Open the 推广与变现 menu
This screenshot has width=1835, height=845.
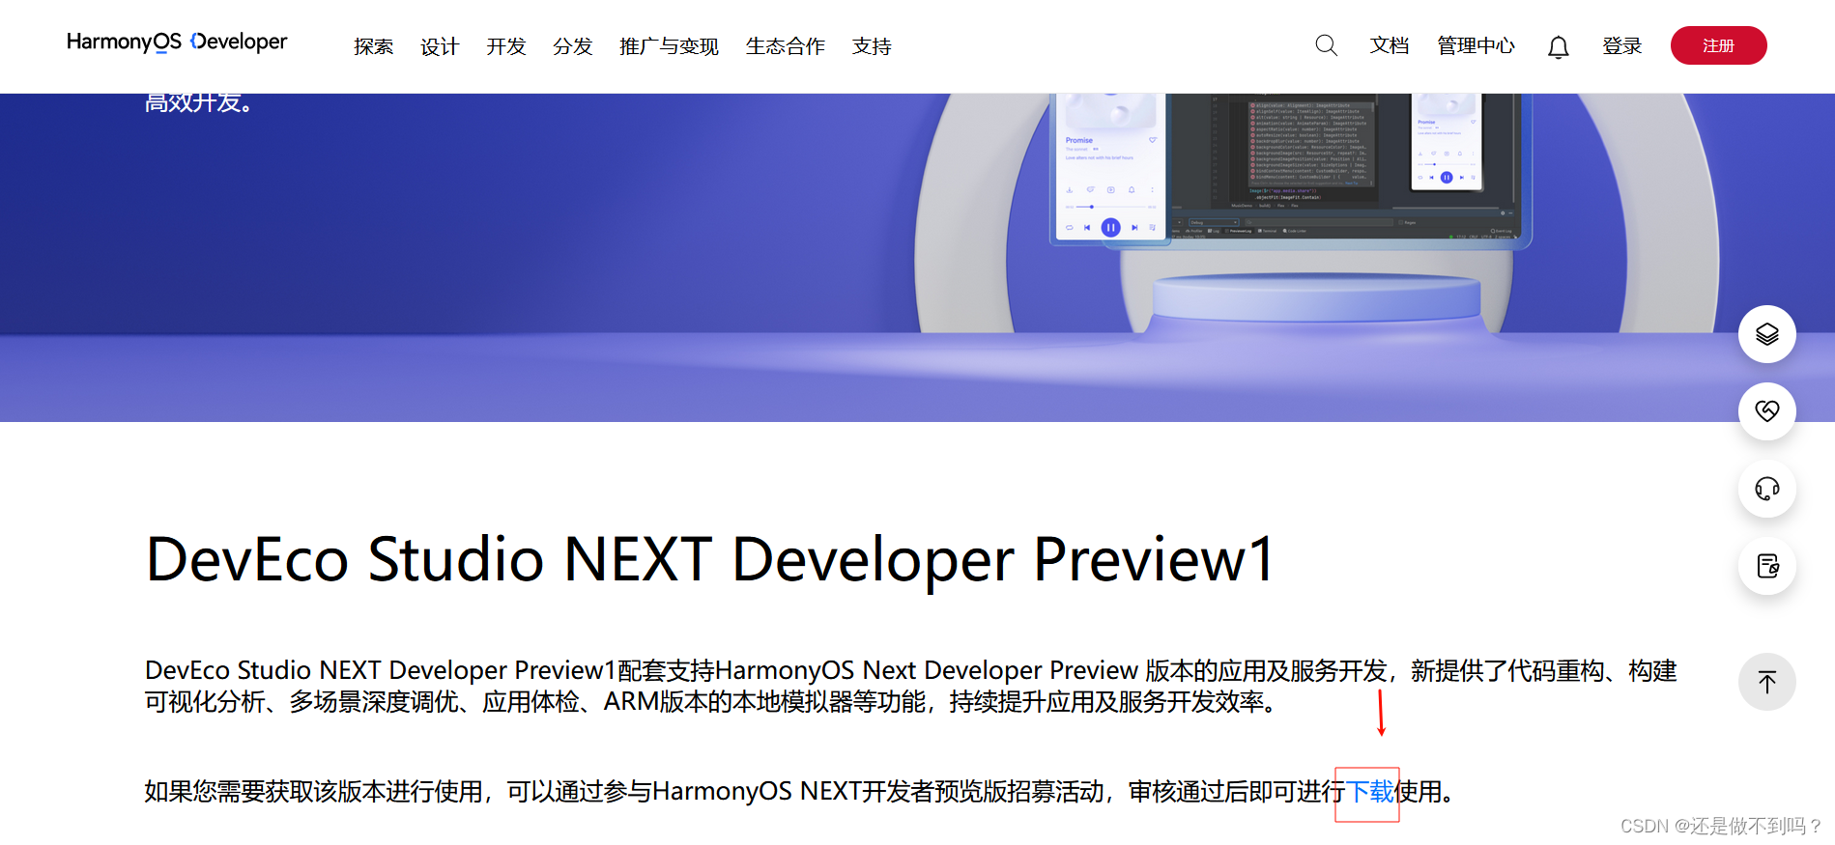click(x=669, y=46)
